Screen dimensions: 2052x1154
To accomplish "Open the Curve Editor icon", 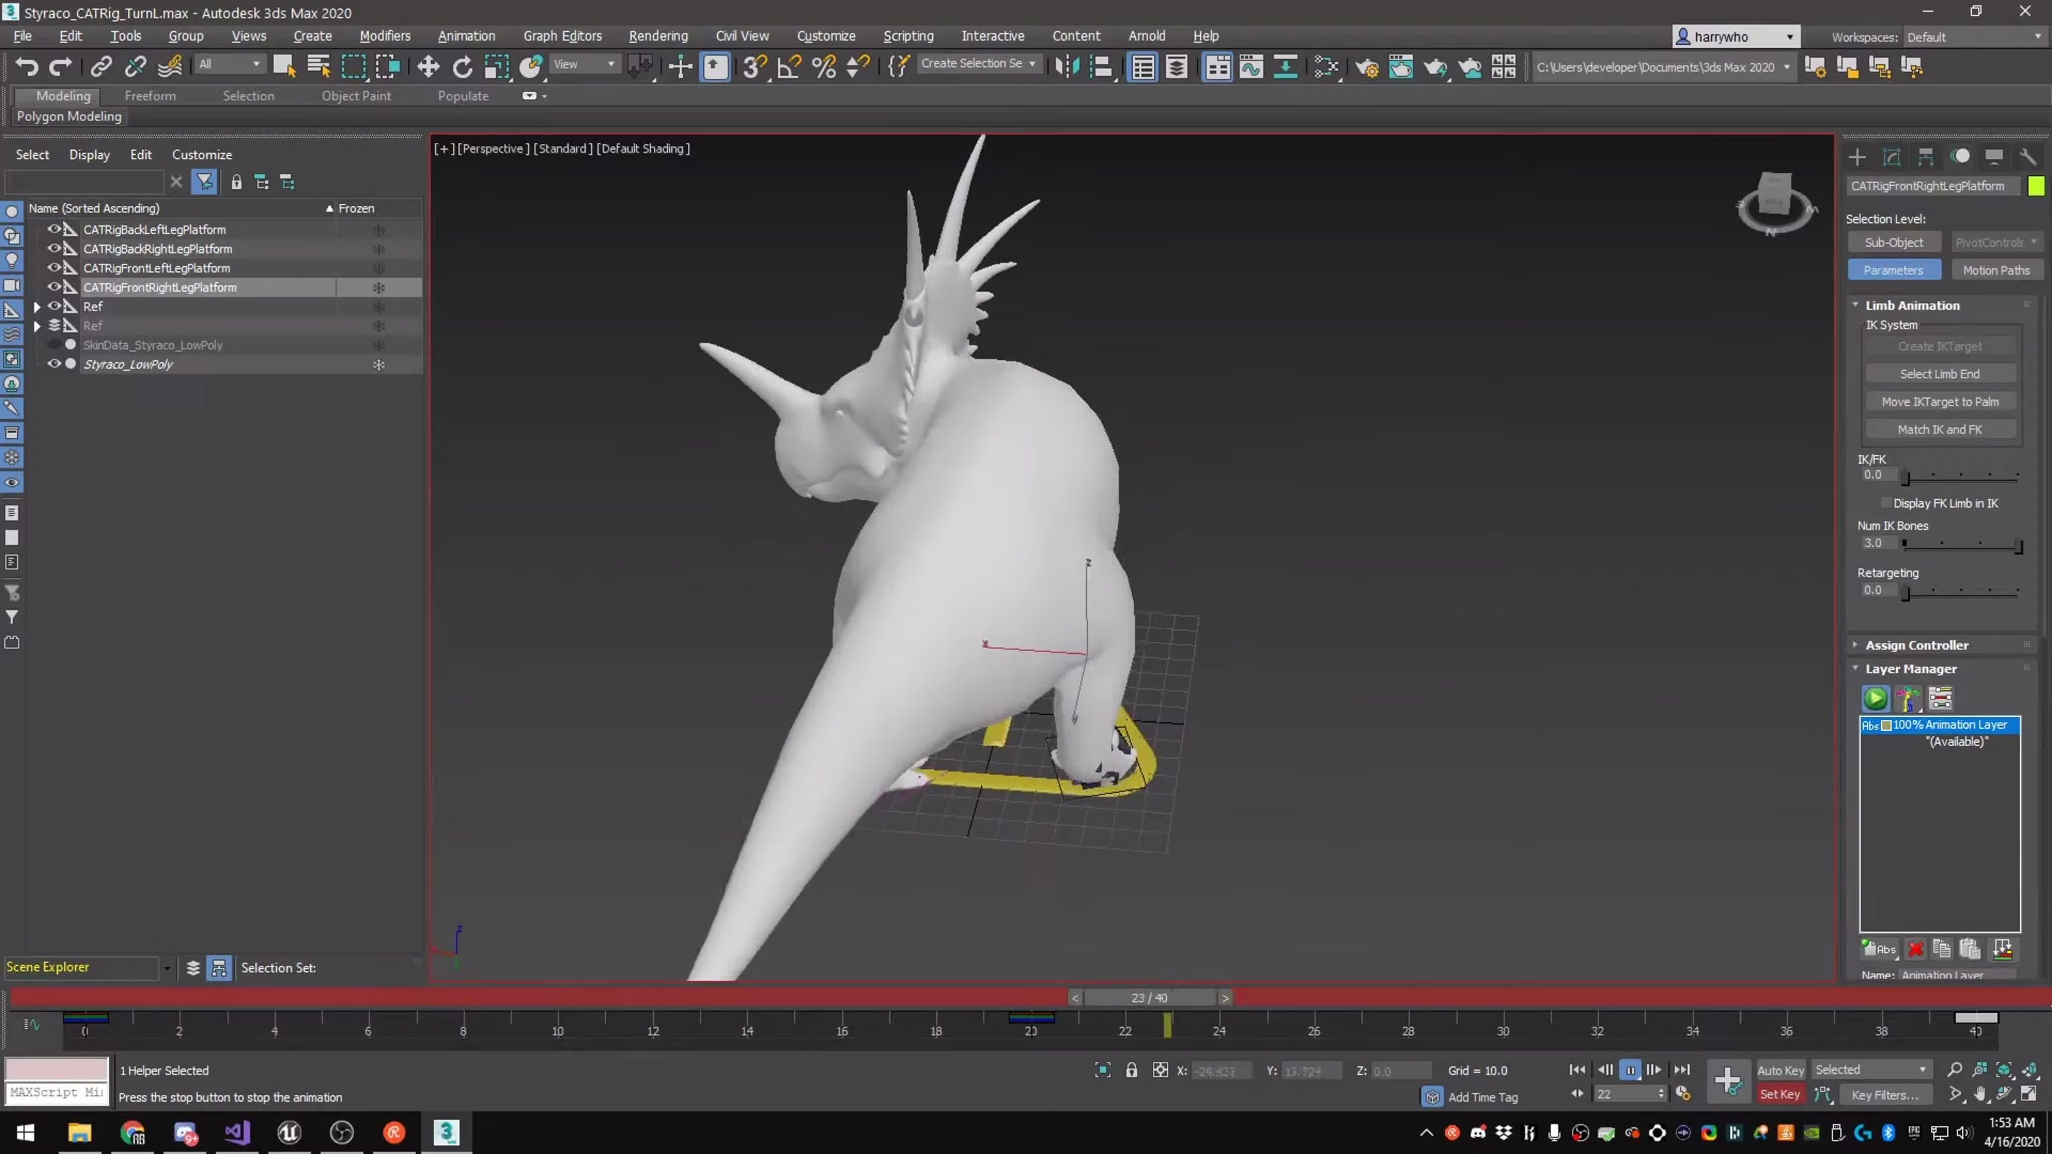I will [1251, 67].
